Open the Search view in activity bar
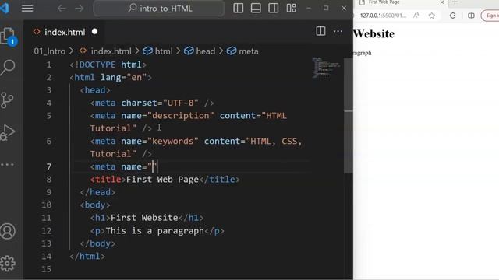 (x=8, y=68)
